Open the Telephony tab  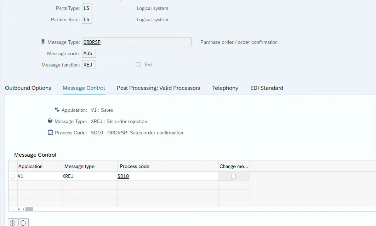click(x=225, y=88)
